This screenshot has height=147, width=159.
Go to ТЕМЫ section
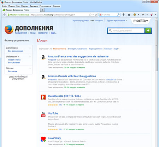click(33, 33)
